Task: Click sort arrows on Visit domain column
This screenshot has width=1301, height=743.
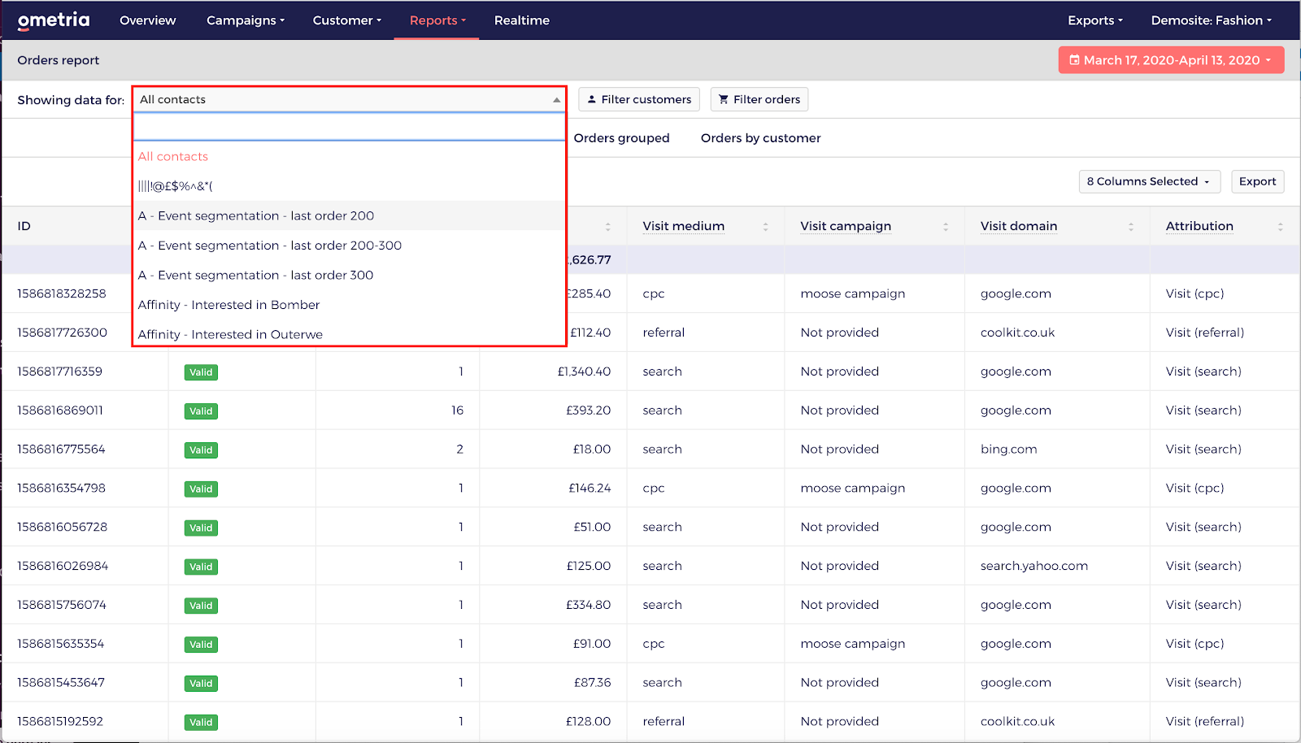Action: click(x=1131, y=227)
